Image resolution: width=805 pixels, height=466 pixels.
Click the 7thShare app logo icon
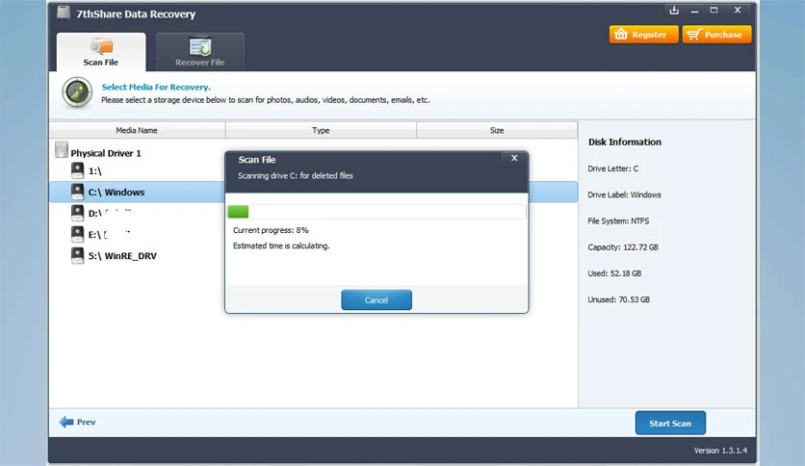(64, 13)
